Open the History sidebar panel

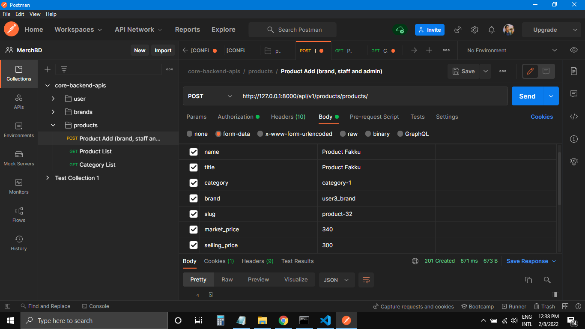click(x=19, y=243)
